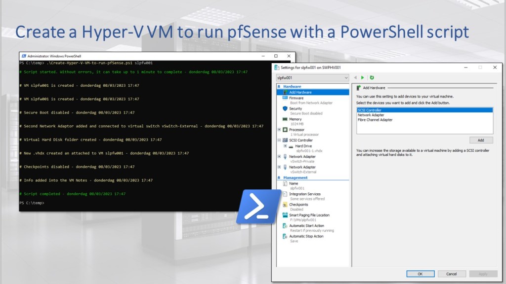The height and width of the screenshot is (284, 506).
Task: Expand the Processor tree node
Action: pyautogui.click(x=279, y=130)
